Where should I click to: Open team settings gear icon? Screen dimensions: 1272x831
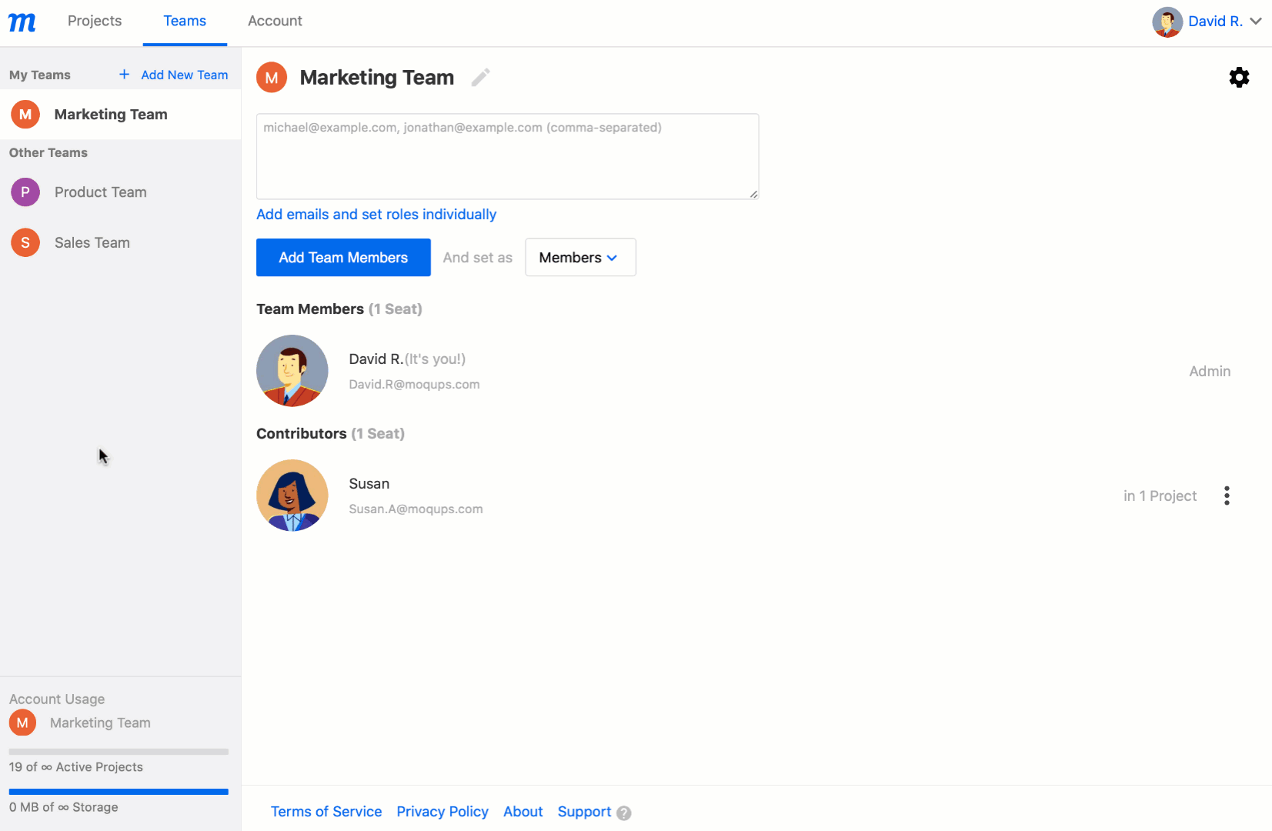1239,78
